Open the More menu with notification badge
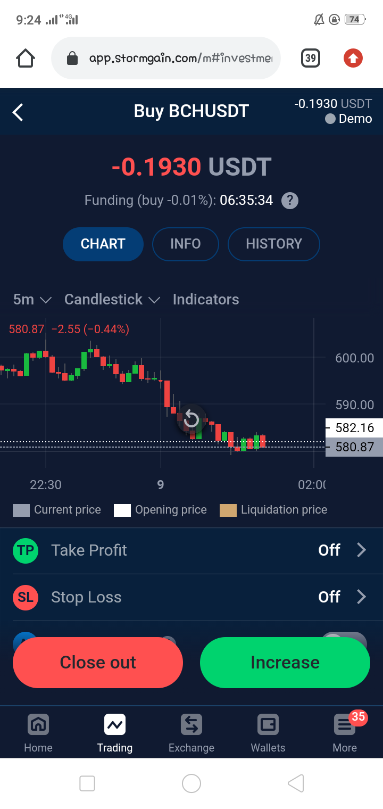 345,733
